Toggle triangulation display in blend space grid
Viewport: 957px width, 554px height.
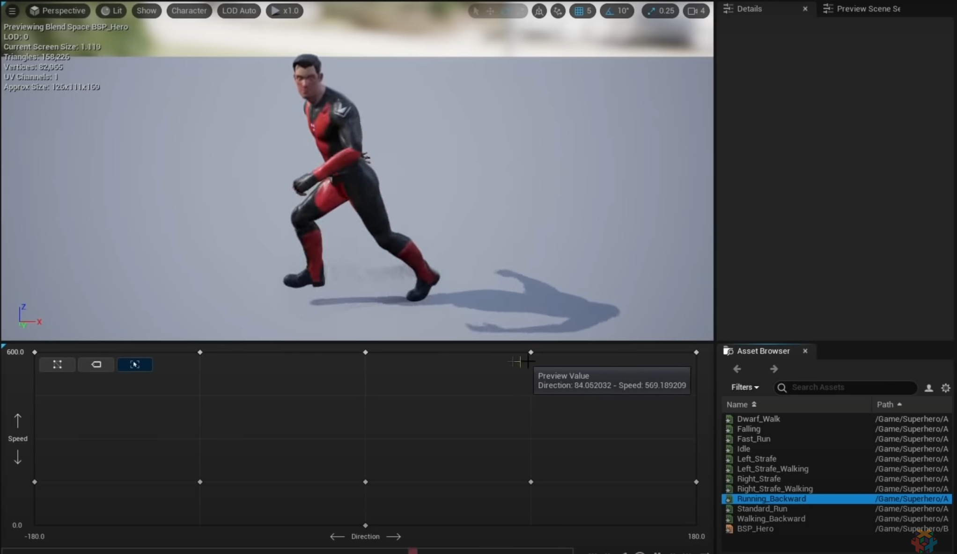57,364
